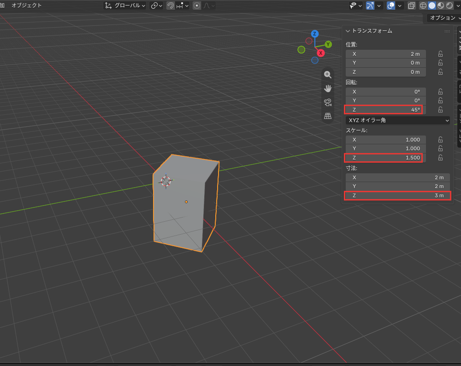Select rendered viewport shading

point(449,6)
